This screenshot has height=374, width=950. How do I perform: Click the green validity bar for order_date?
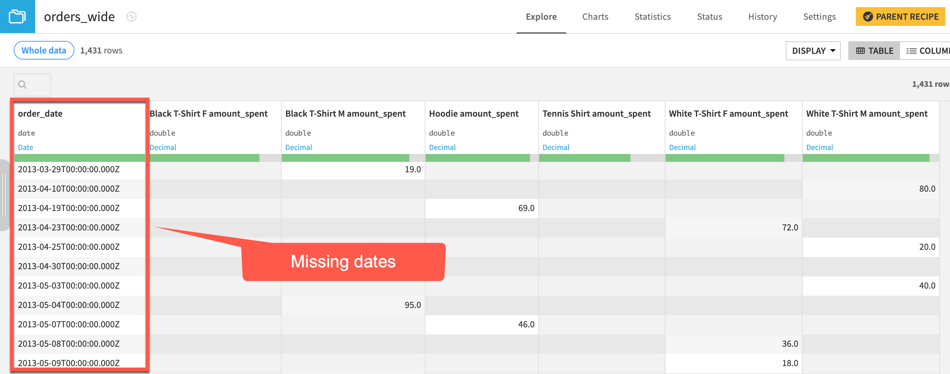tap(79, 158)
